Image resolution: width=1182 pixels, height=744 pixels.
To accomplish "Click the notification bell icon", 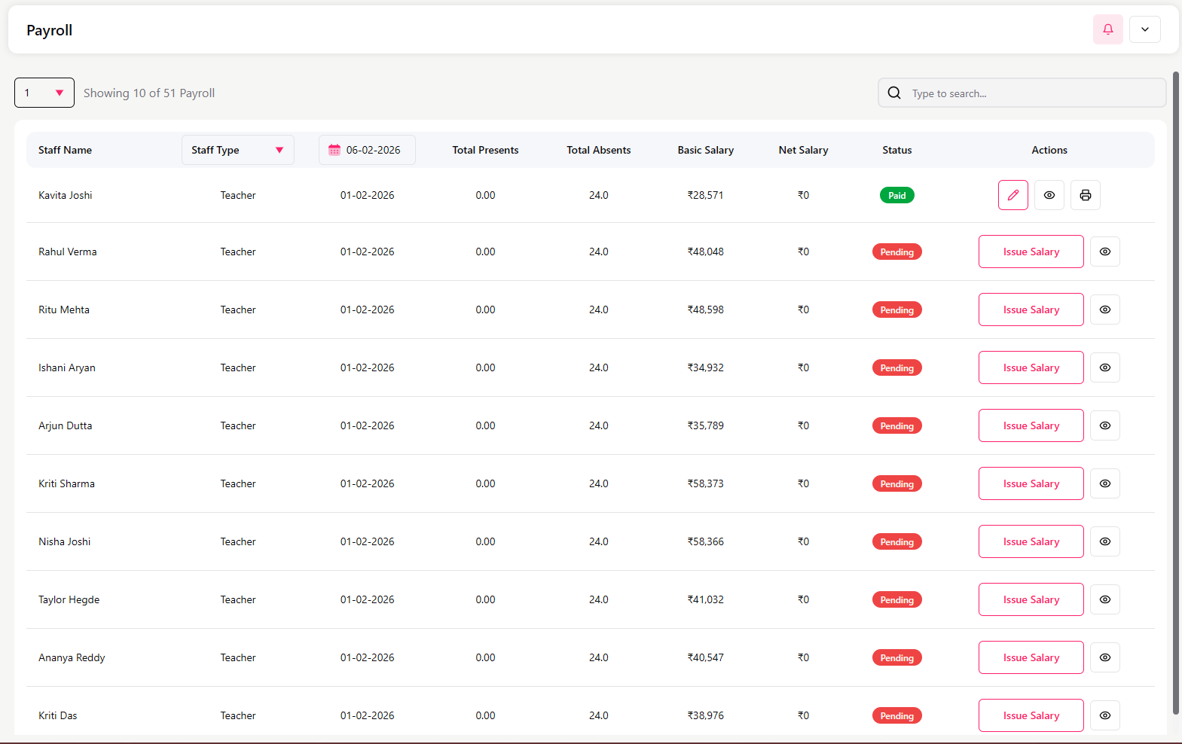I will pyautogui.click(x=1107, y=29).
